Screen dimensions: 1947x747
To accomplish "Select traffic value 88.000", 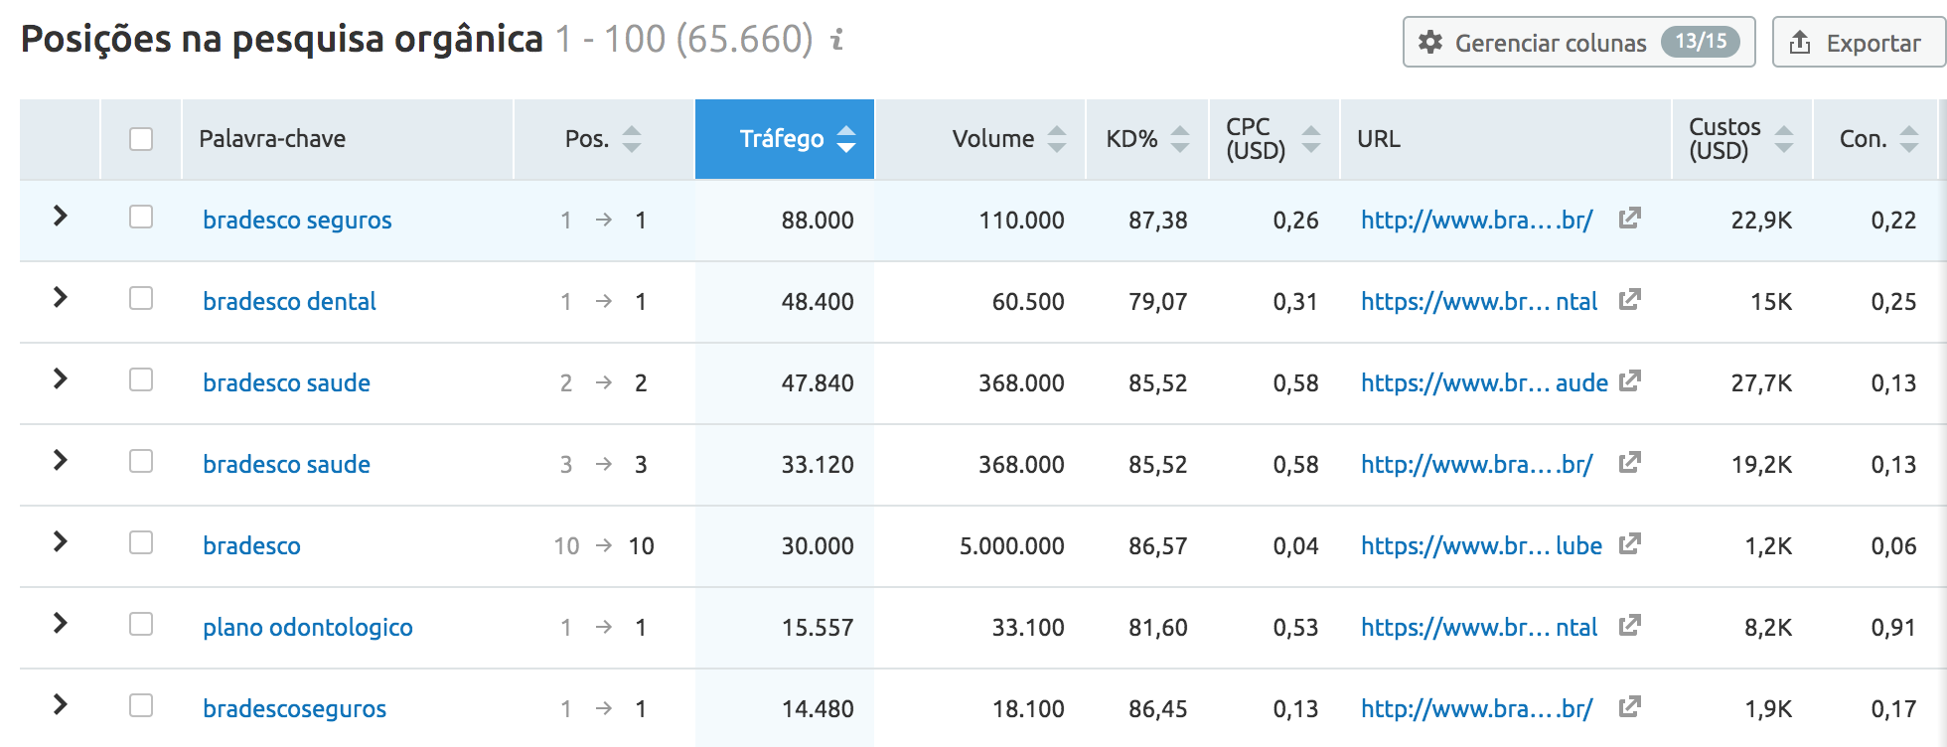I will [818, 221].
